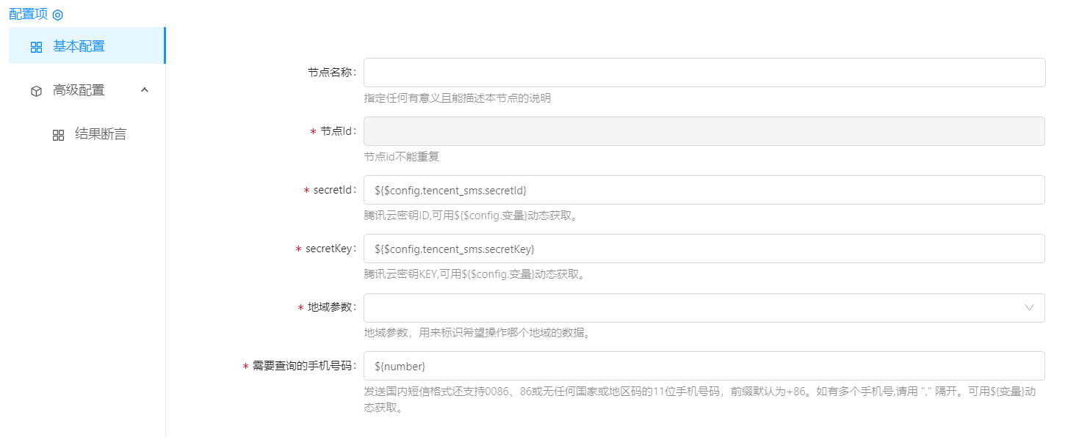Focus the 节点名称 input field
1079x437 pixels.
coord(704,73)
